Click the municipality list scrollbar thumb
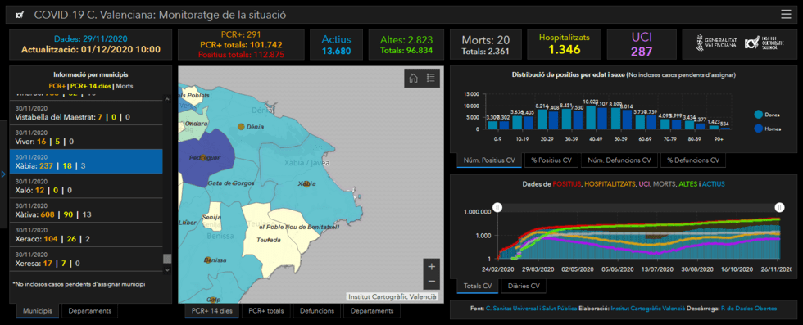 [167, 259]
